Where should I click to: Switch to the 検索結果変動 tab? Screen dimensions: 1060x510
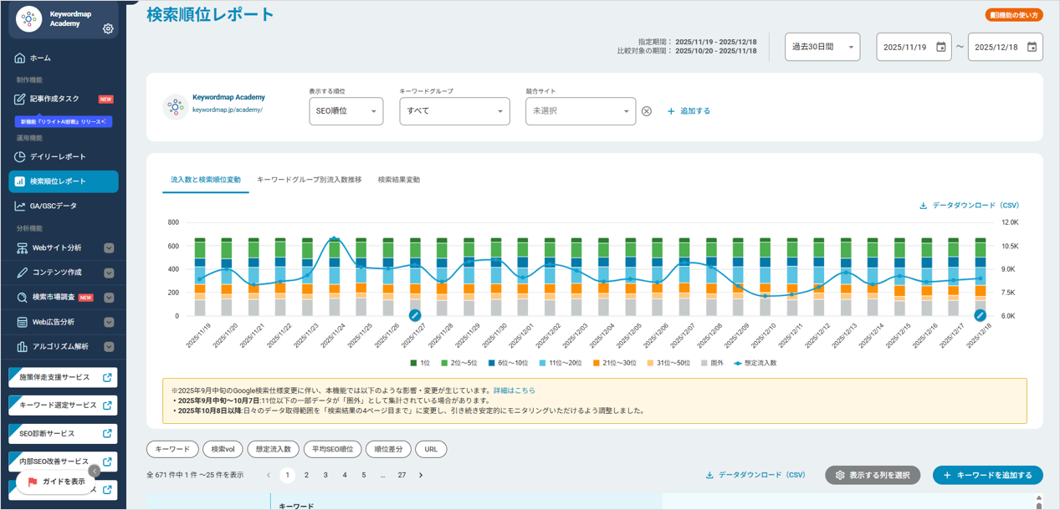tap(398, 180)
